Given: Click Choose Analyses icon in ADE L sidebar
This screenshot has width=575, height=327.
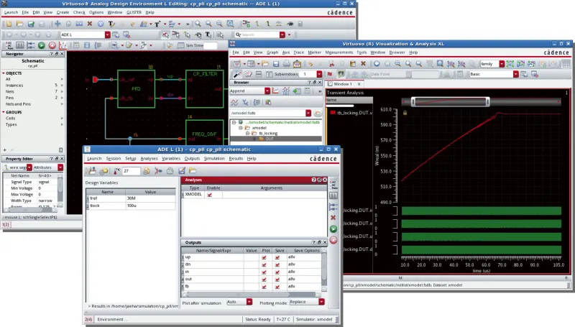Looking at the screenshot, I should [333, 184].
